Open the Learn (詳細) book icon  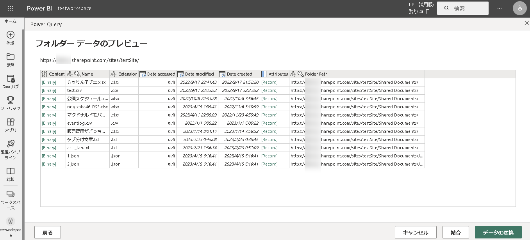click(11, 171)
